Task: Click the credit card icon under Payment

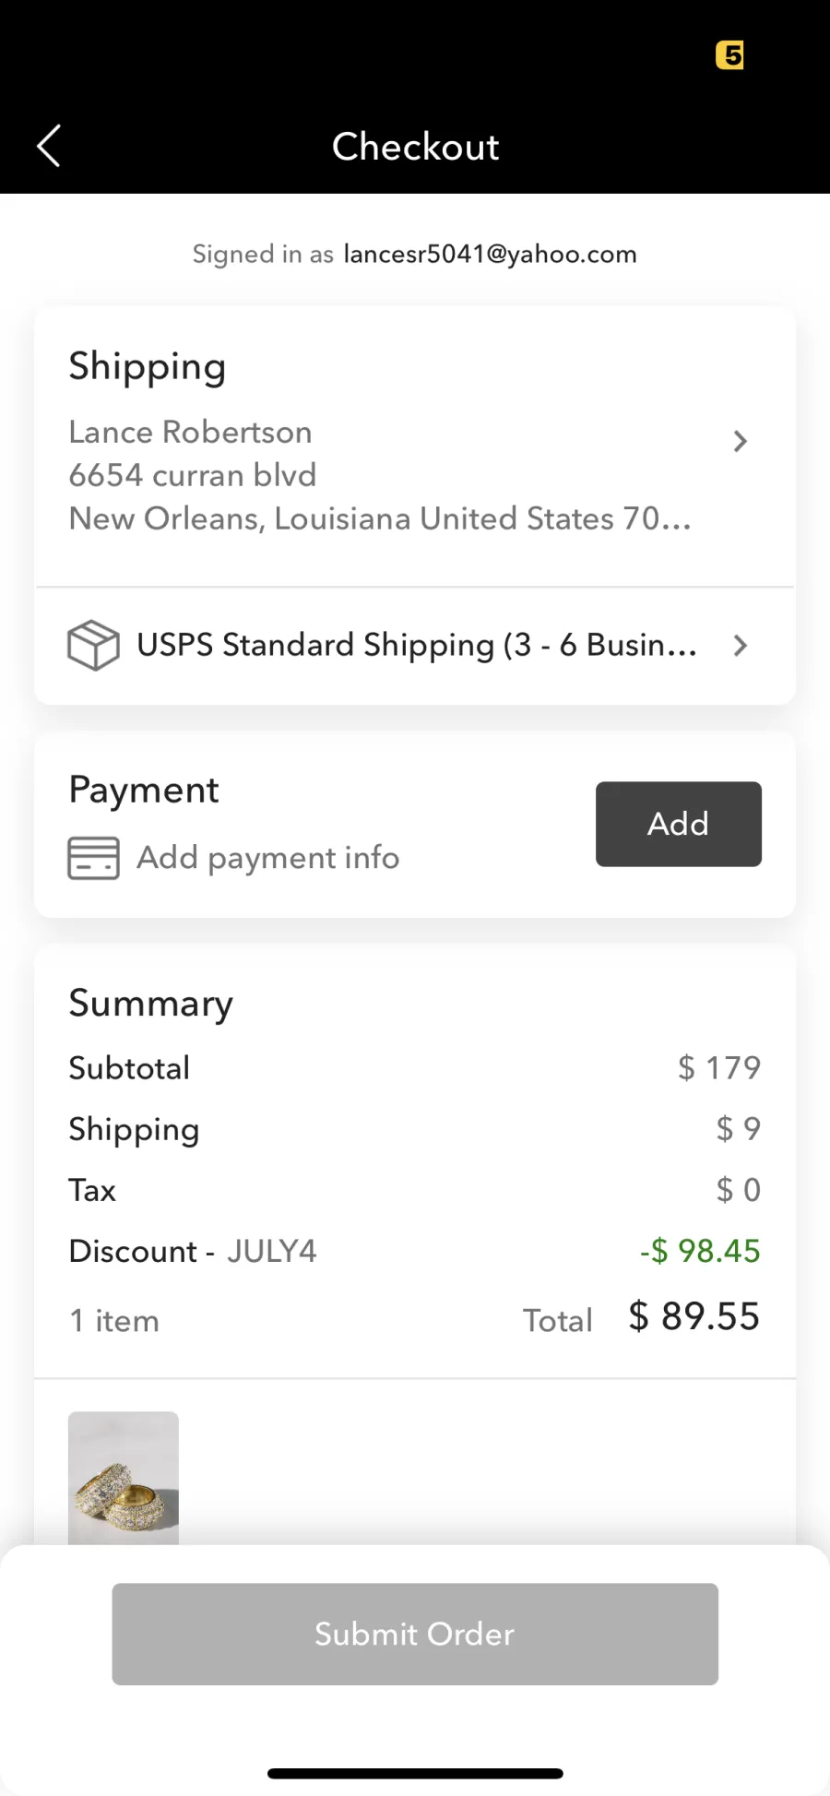Action: [93, 858]
